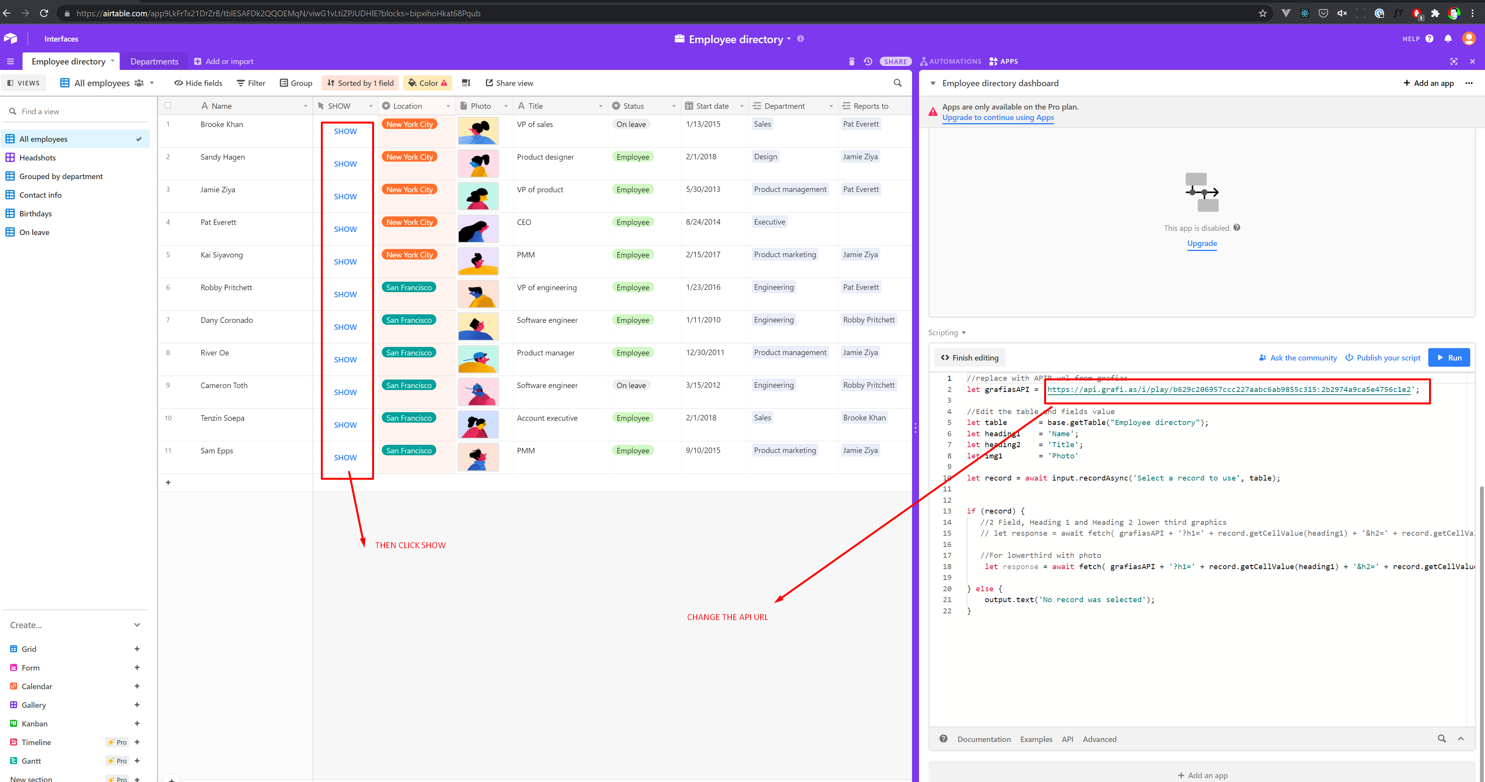Open the Filter option
The image size is (1485, 782).
coord(251,83)
